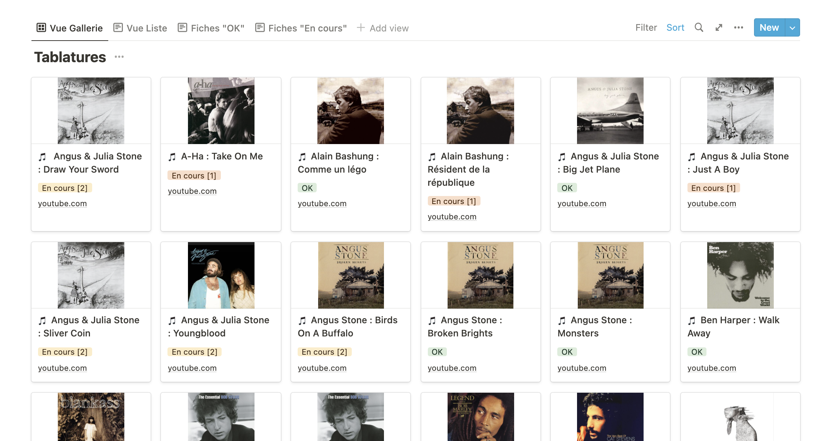Open youtube.com link on Draw Your Sword card
Viewport: 833px width, 441px height.
63,203
